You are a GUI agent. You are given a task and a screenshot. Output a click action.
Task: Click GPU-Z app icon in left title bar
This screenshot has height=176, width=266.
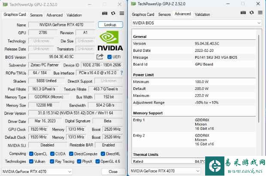click(5, 4)
